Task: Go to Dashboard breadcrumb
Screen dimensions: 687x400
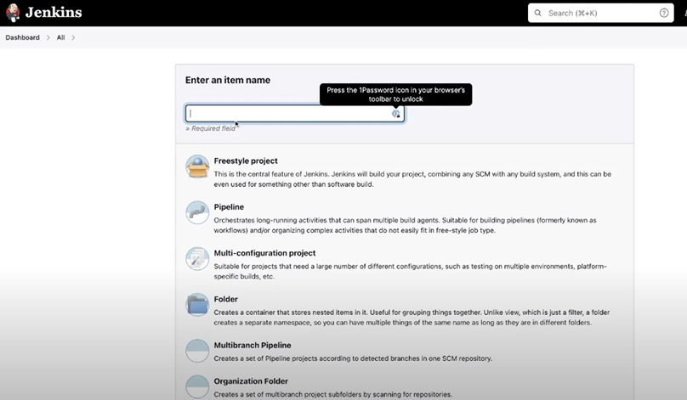Action: 22,37
